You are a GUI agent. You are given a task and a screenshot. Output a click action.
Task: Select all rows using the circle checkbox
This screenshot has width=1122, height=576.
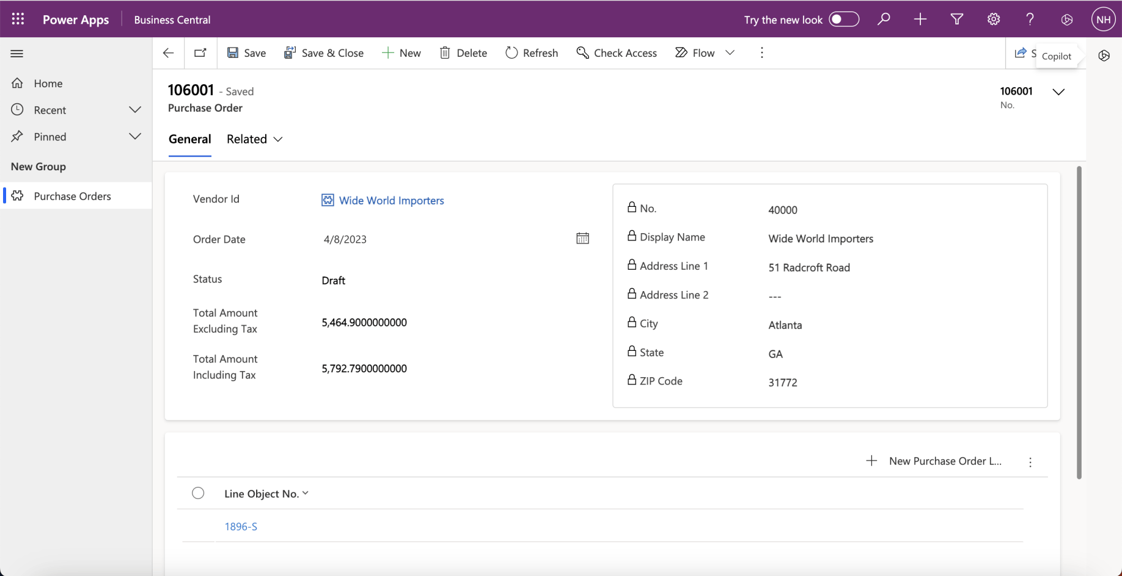pyautogui.click(x=198, y=493)
